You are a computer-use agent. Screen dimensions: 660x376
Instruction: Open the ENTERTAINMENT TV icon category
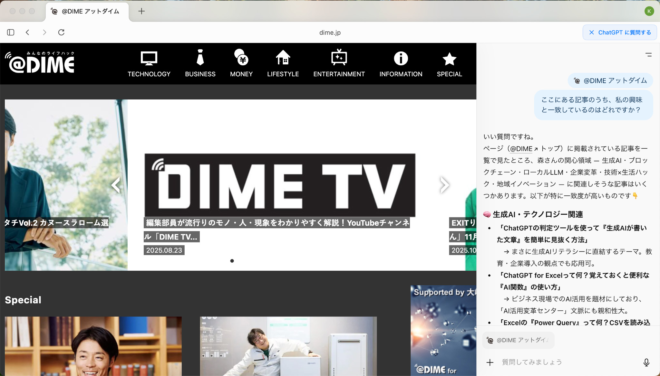[339, 58]
